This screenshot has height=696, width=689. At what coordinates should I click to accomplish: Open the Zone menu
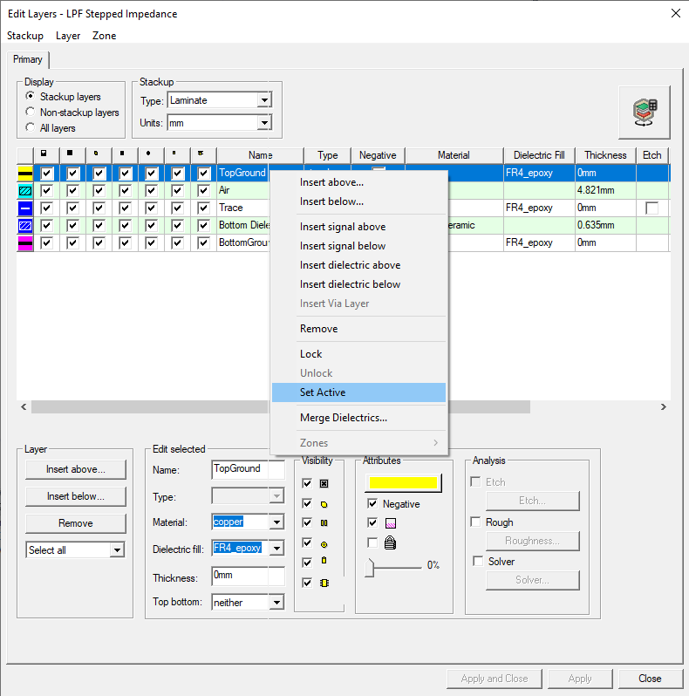pyautogui.click(x=105, y=36)
